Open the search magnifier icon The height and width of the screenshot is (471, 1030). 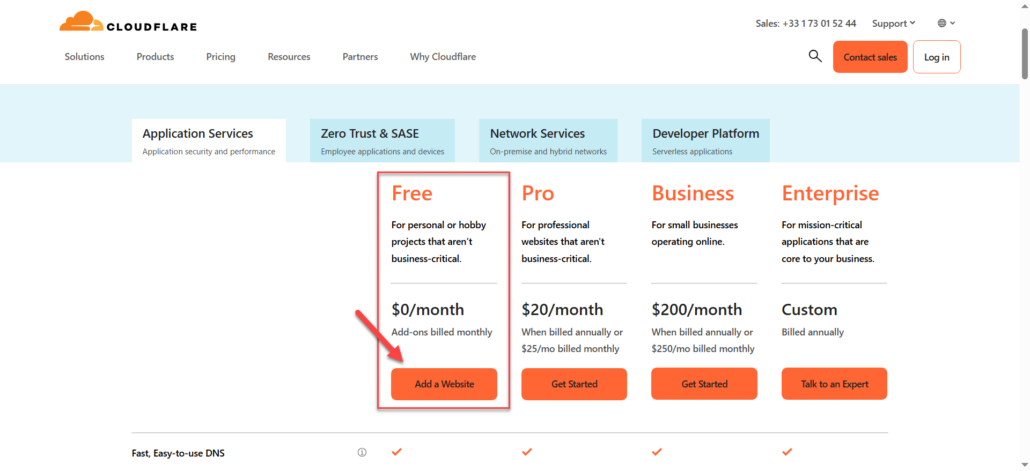coord(815,56)
